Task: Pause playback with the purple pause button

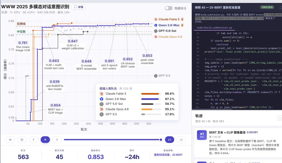Action: click(x=45, y=140)
